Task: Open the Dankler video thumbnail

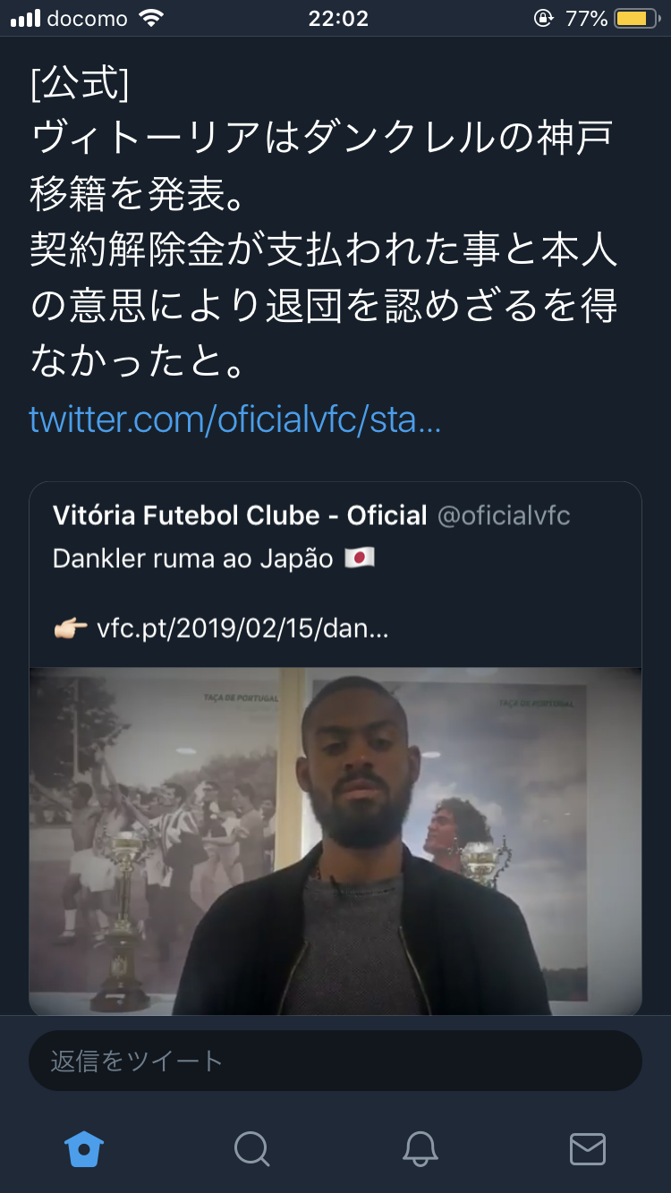Action: coord(335,842)
